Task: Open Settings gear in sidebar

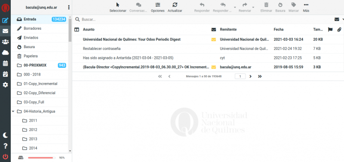Action: coord(5,85)
